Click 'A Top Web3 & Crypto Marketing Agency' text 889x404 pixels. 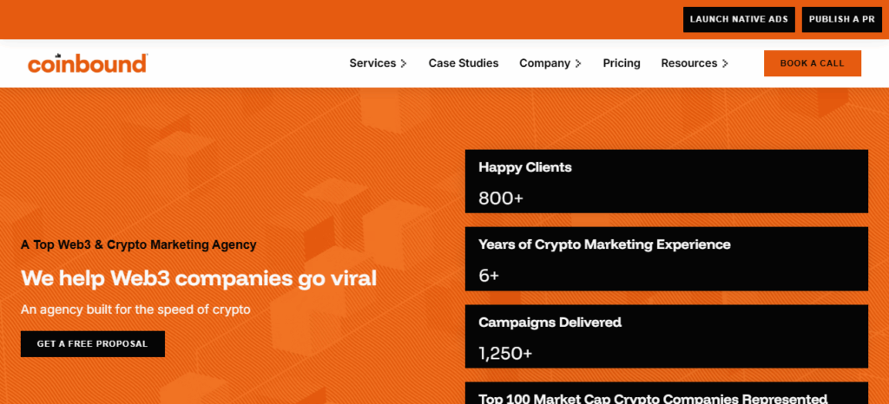[139, 244]
